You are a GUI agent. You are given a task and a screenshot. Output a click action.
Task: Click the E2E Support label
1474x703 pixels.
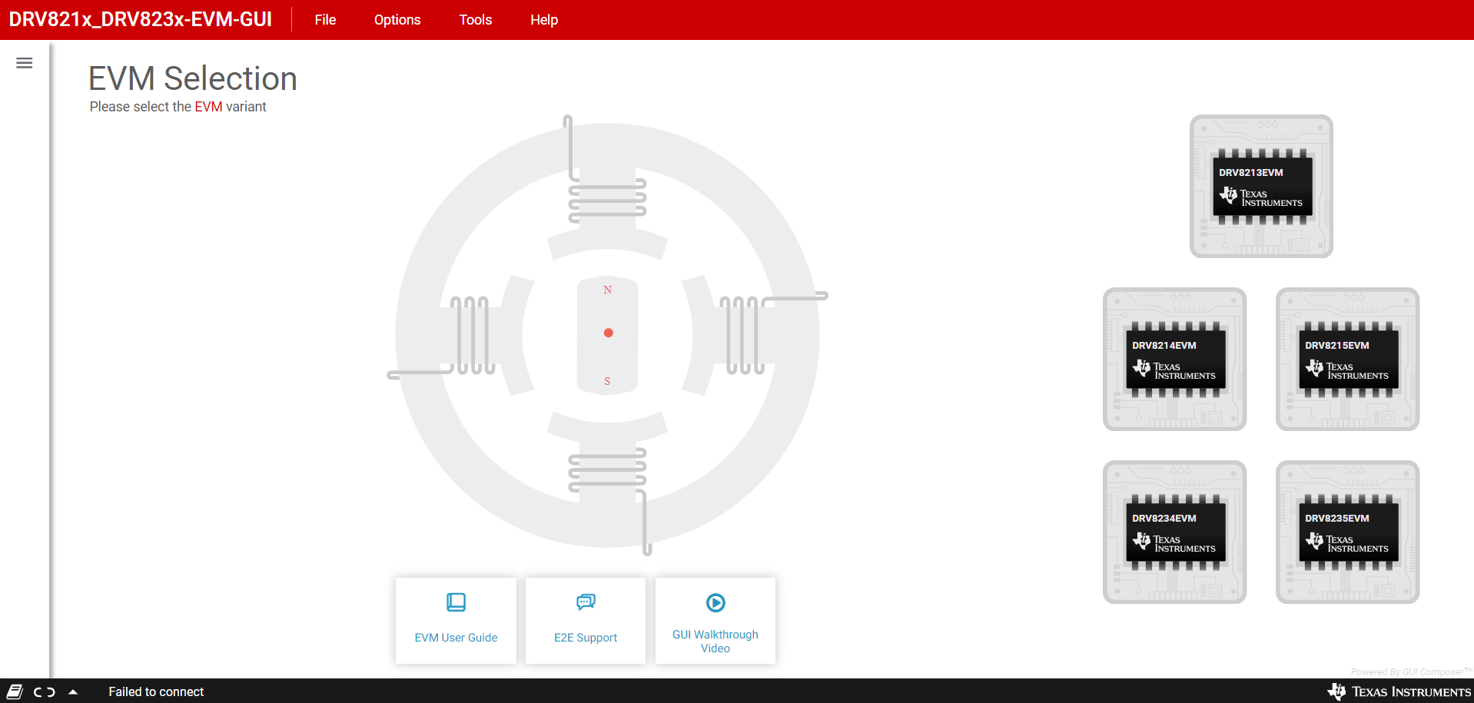tap(586, 638)
